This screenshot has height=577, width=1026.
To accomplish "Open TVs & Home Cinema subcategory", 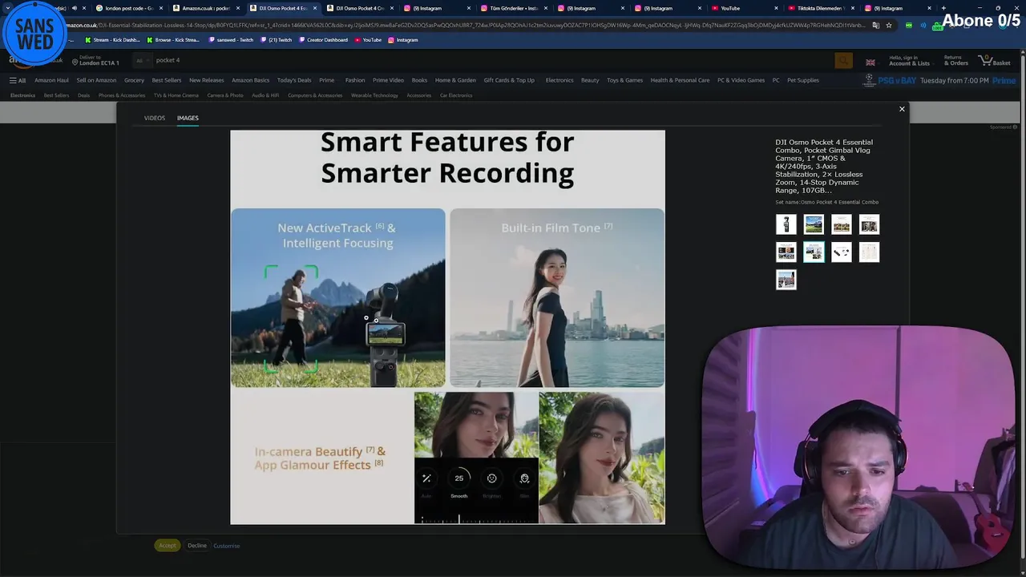I will point(176,95).
